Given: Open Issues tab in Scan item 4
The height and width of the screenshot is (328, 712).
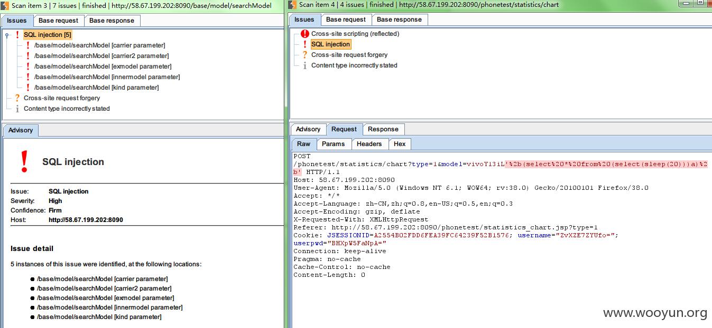Looking at the screenshot, I should pos(304,20).
